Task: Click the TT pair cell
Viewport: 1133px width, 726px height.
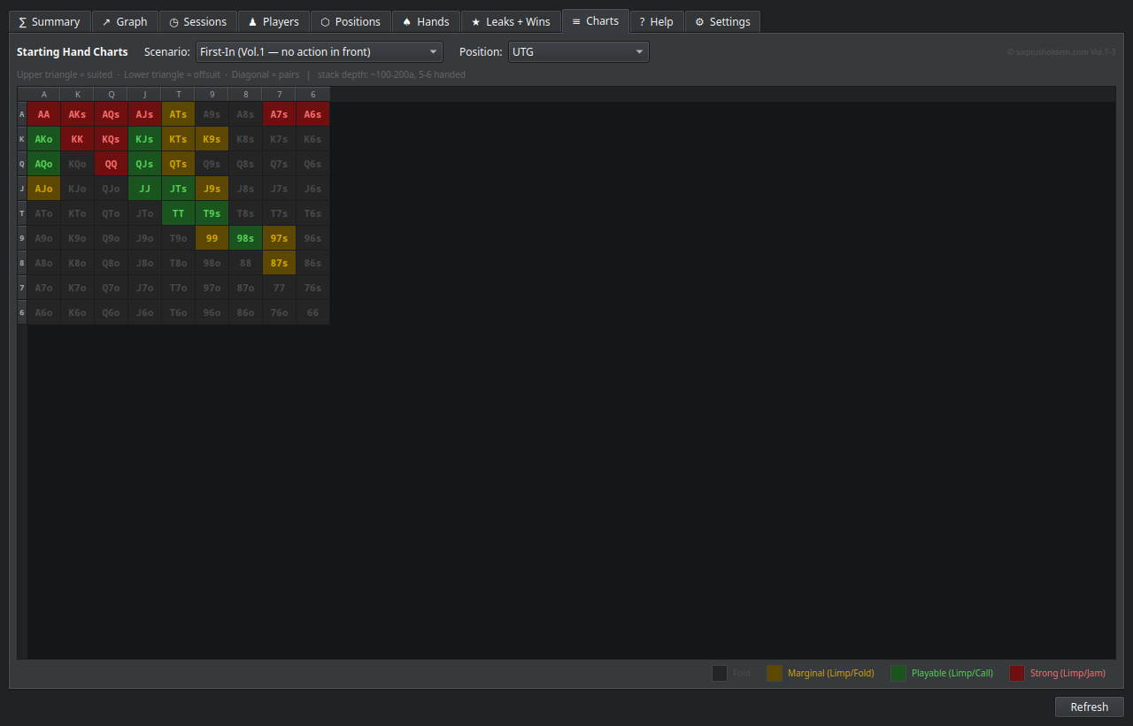Action: [179, 213]
